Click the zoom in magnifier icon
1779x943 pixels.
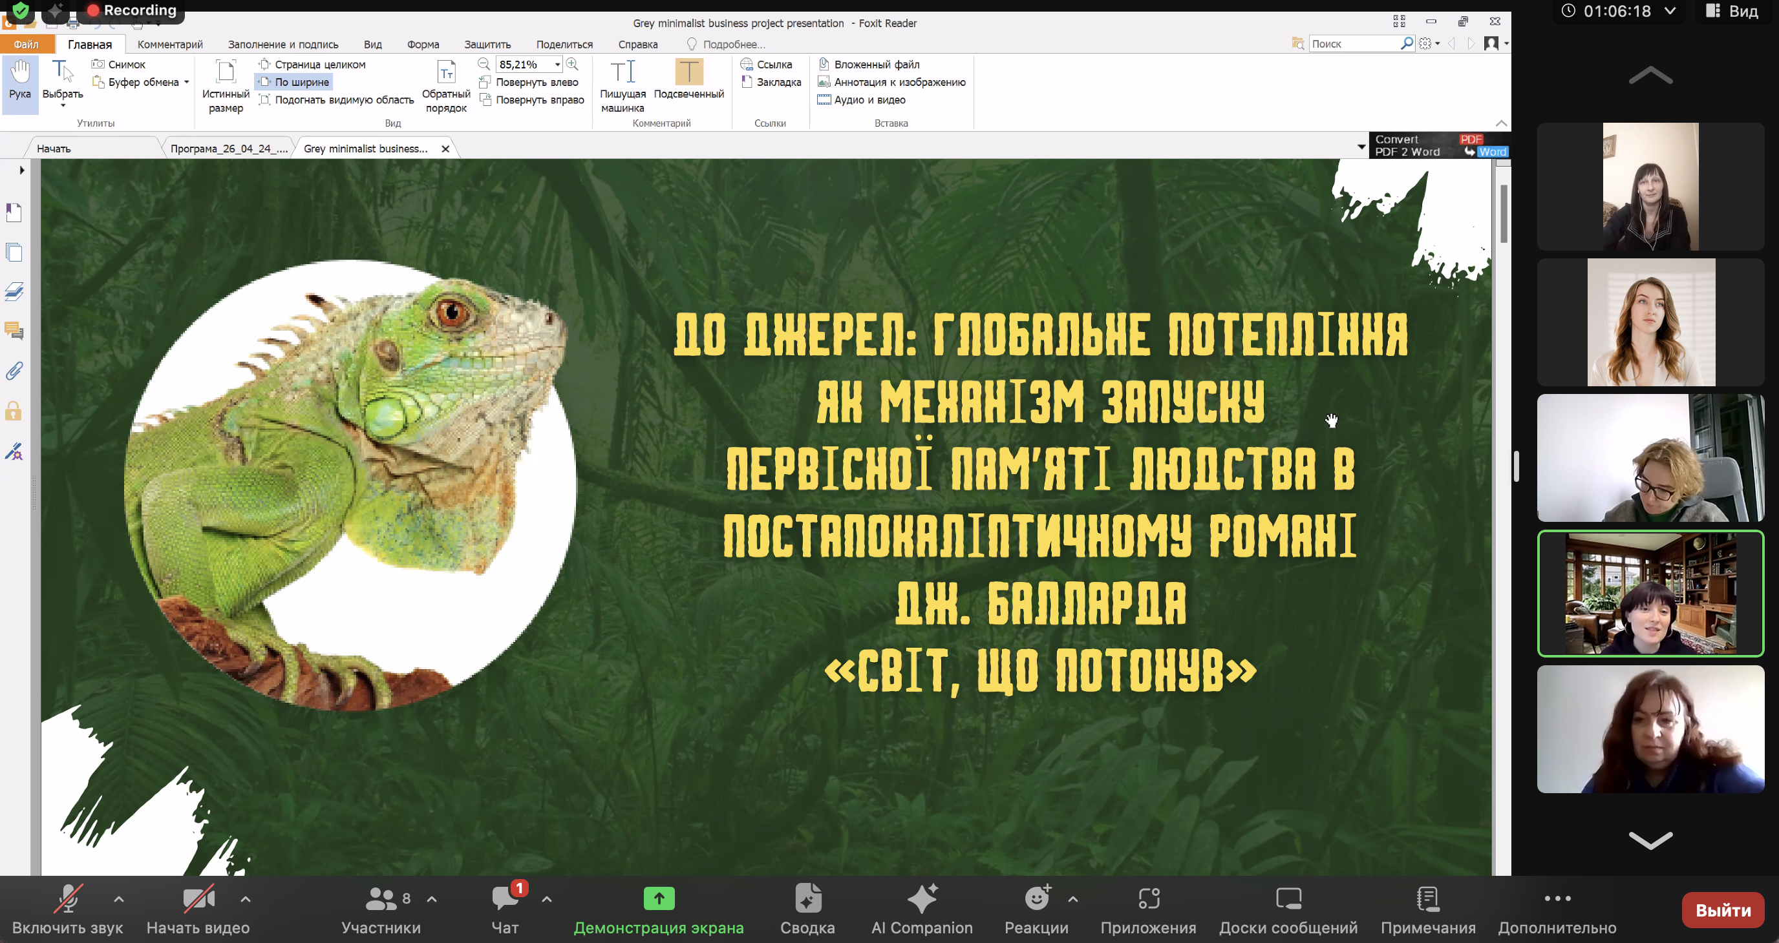point(573,64)
